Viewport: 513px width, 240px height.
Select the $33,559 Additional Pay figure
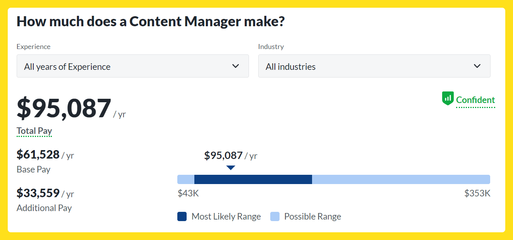(x=38, y=193)
